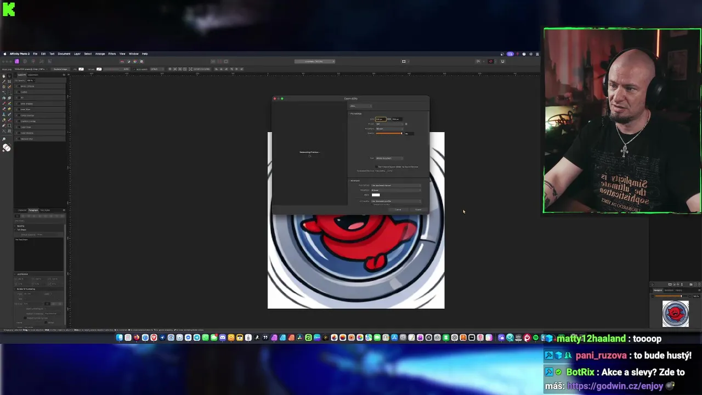Collapse the Advanced section in Export dialog
Screen dimensions: 702x395
349,180
